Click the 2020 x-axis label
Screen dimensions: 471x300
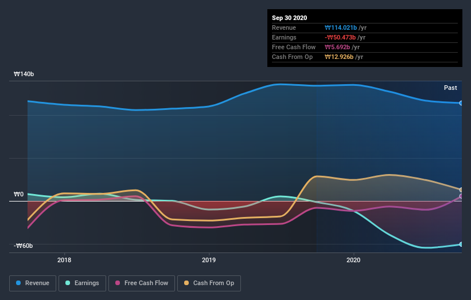coord(353,260)
